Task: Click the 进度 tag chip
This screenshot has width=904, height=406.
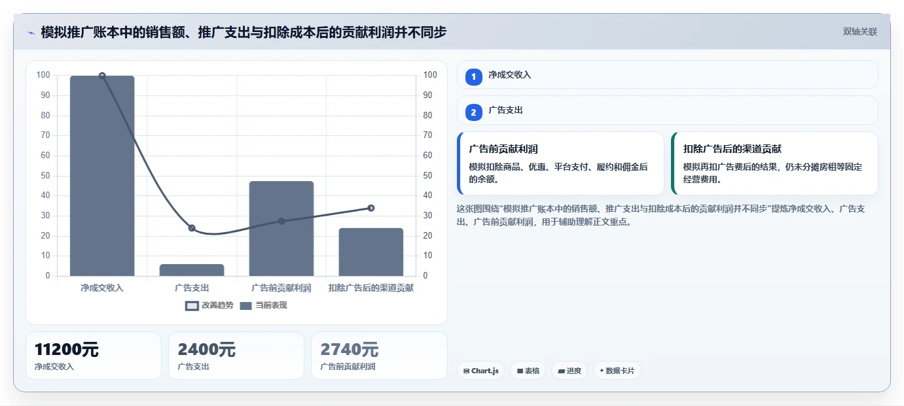Action: click(570, 371)
